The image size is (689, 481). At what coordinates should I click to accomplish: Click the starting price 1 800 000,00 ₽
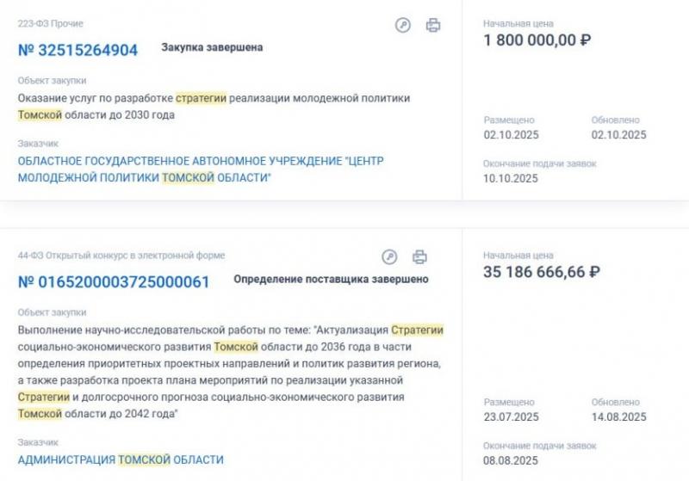[537, 40]
